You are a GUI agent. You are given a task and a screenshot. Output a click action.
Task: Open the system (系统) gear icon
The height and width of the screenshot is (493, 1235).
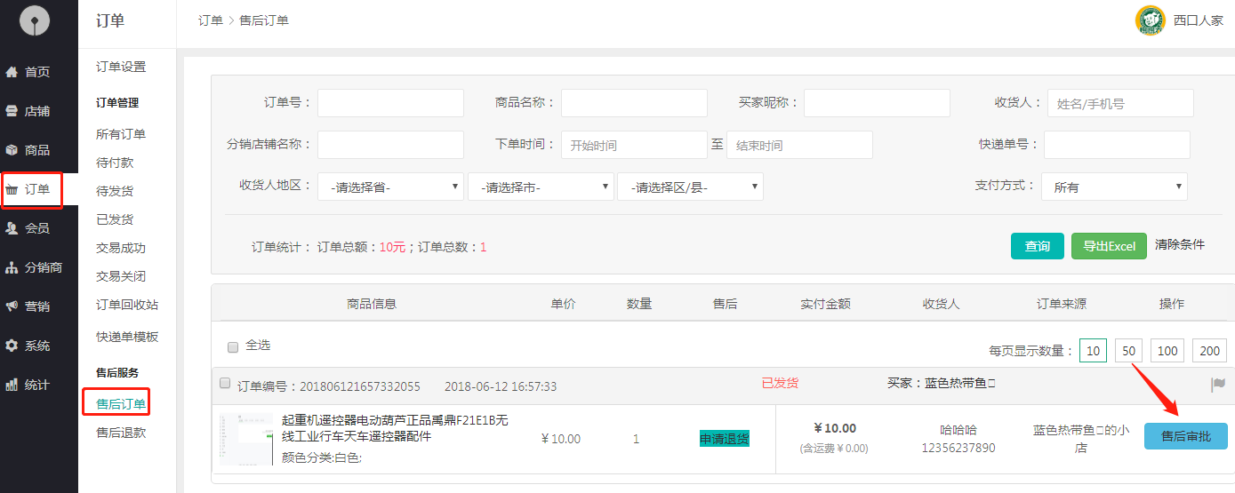pos(12,346)
